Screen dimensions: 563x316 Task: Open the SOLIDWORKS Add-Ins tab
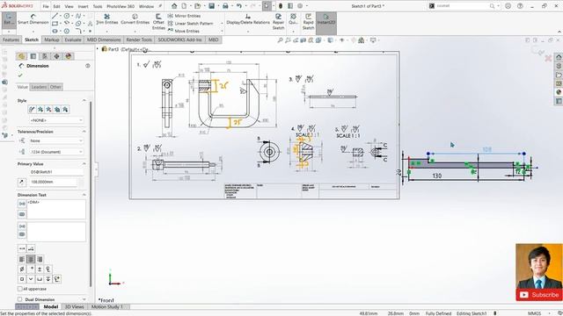[x=179, y=39]
